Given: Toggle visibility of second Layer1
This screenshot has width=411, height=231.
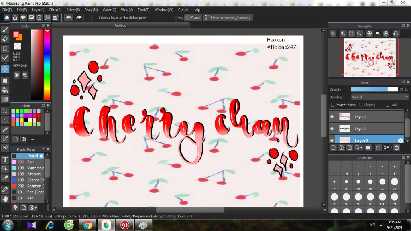Looking at the screenshot, I should tap(332, 129).
